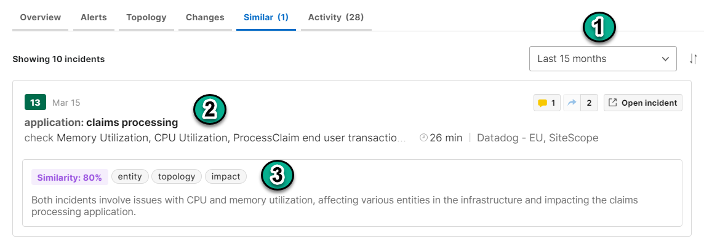
Task: Click the clock icon beside 26 min
Action: [423, 138]
